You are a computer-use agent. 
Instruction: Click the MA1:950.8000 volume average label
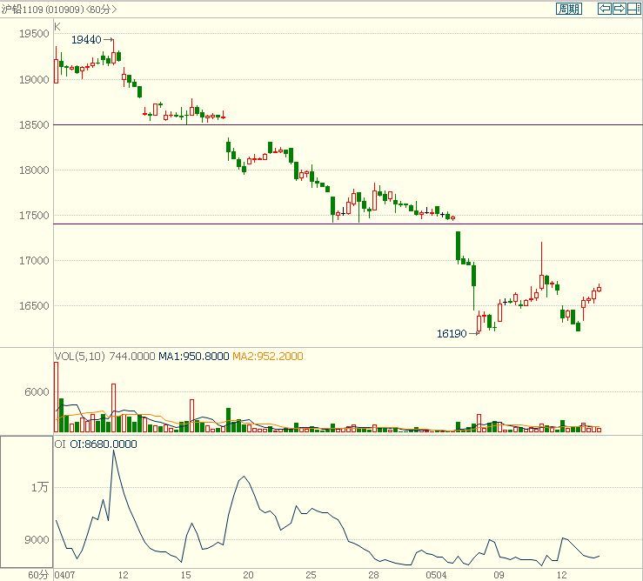click(193, 356)
